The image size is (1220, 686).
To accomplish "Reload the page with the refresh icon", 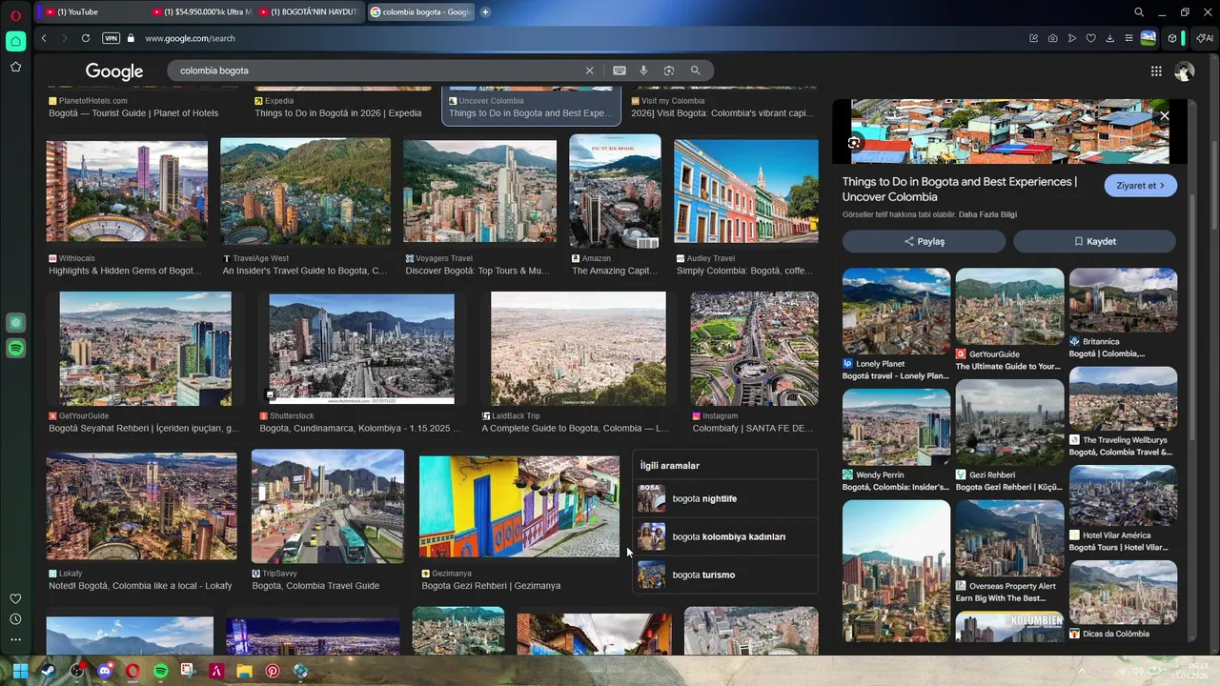I will click(86, 38).
